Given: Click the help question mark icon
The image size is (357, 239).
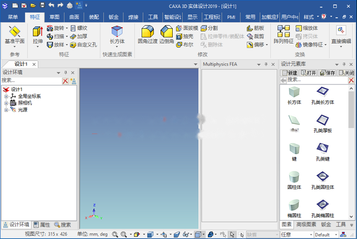Looking at the screenshot, I should click(324, 17).
